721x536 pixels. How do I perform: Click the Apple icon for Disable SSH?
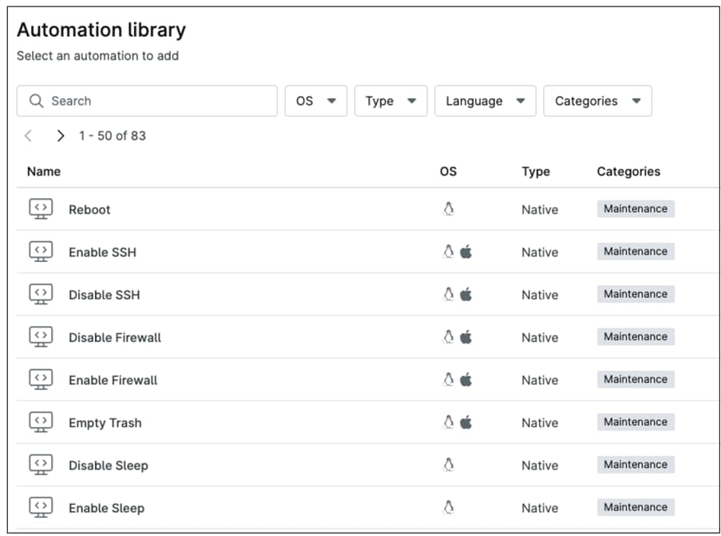tap(466, 294)
